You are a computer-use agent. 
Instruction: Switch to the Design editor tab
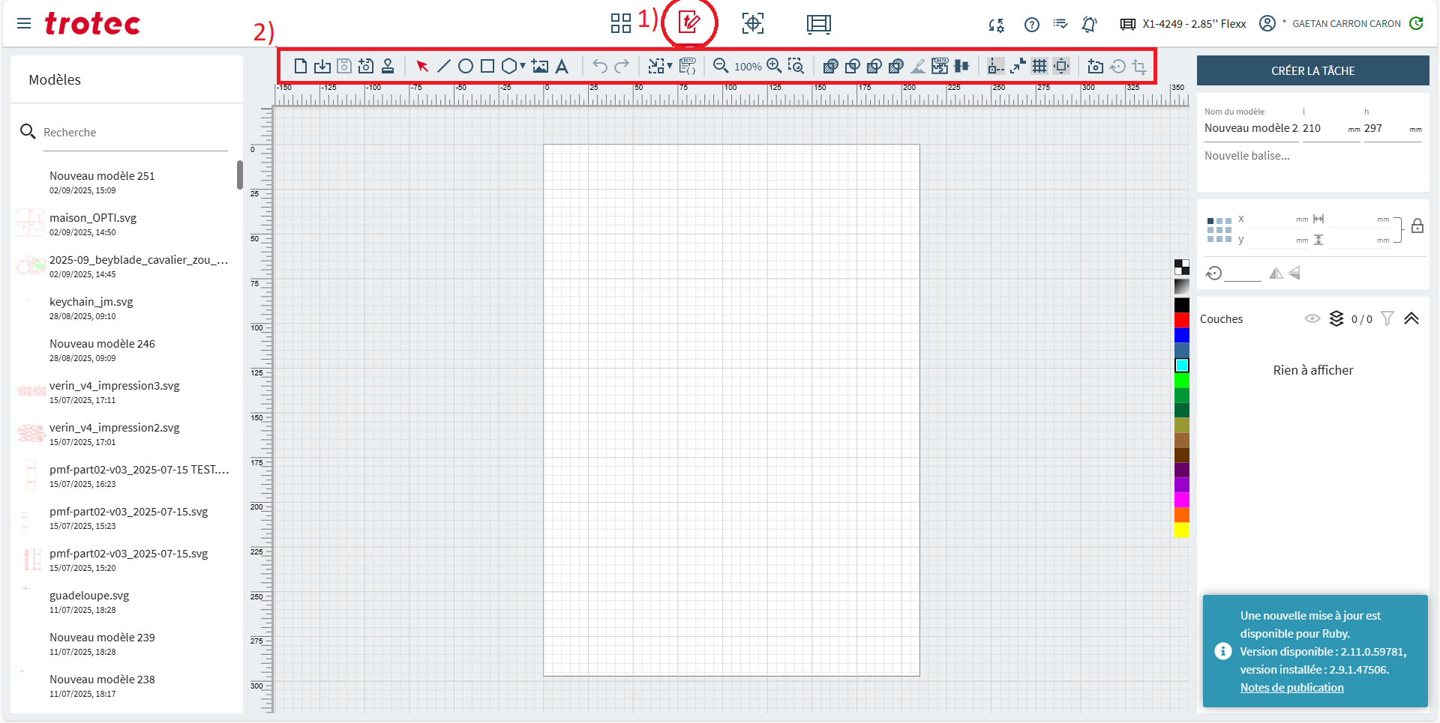689,22
